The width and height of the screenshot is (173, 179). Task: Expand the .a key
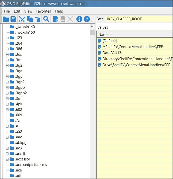coord(7,126)
